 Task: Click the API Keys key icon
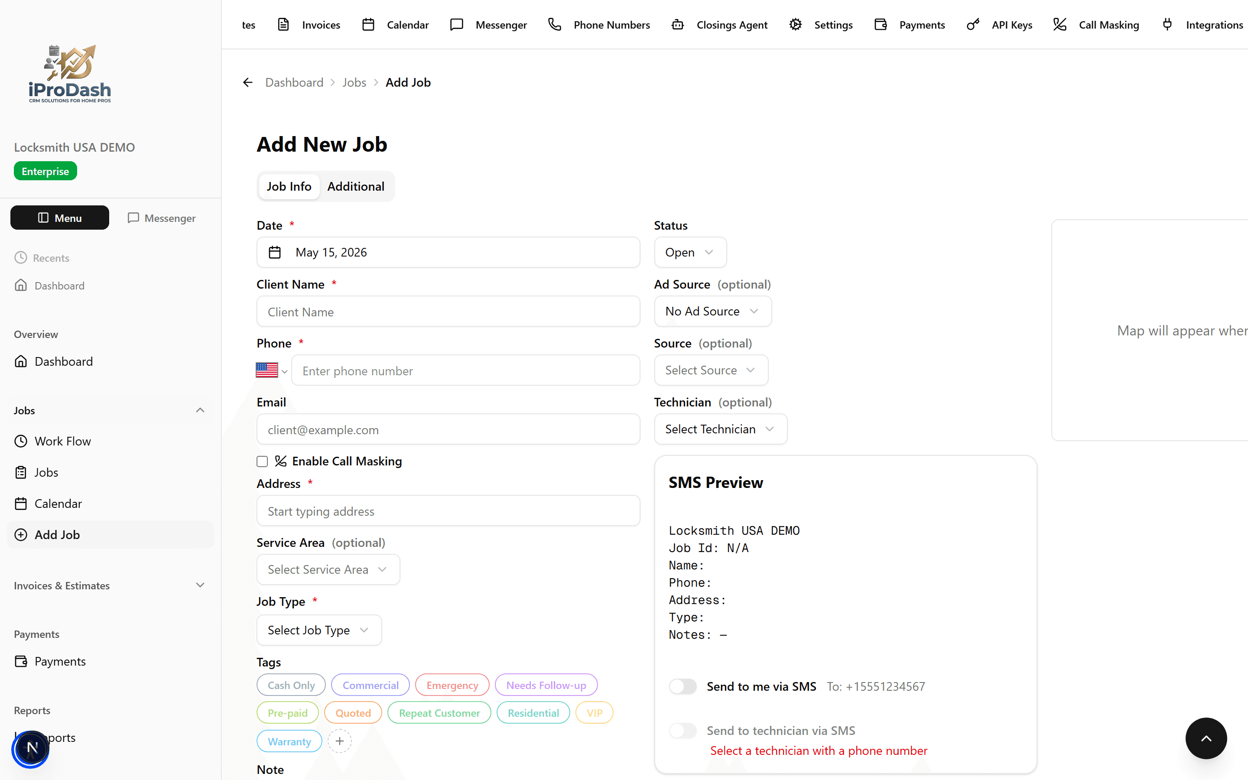972,25
